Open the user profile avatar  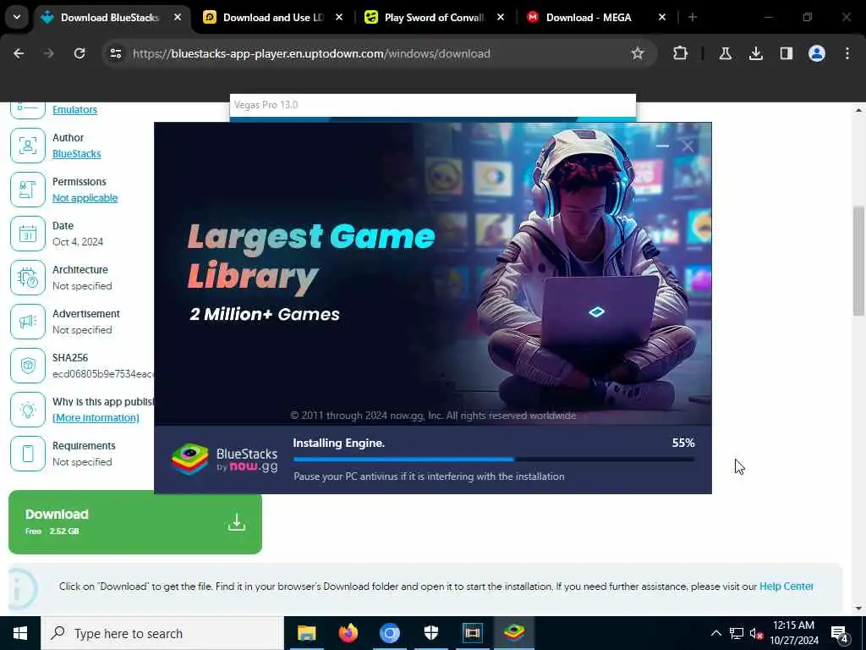tap(816, 53)
